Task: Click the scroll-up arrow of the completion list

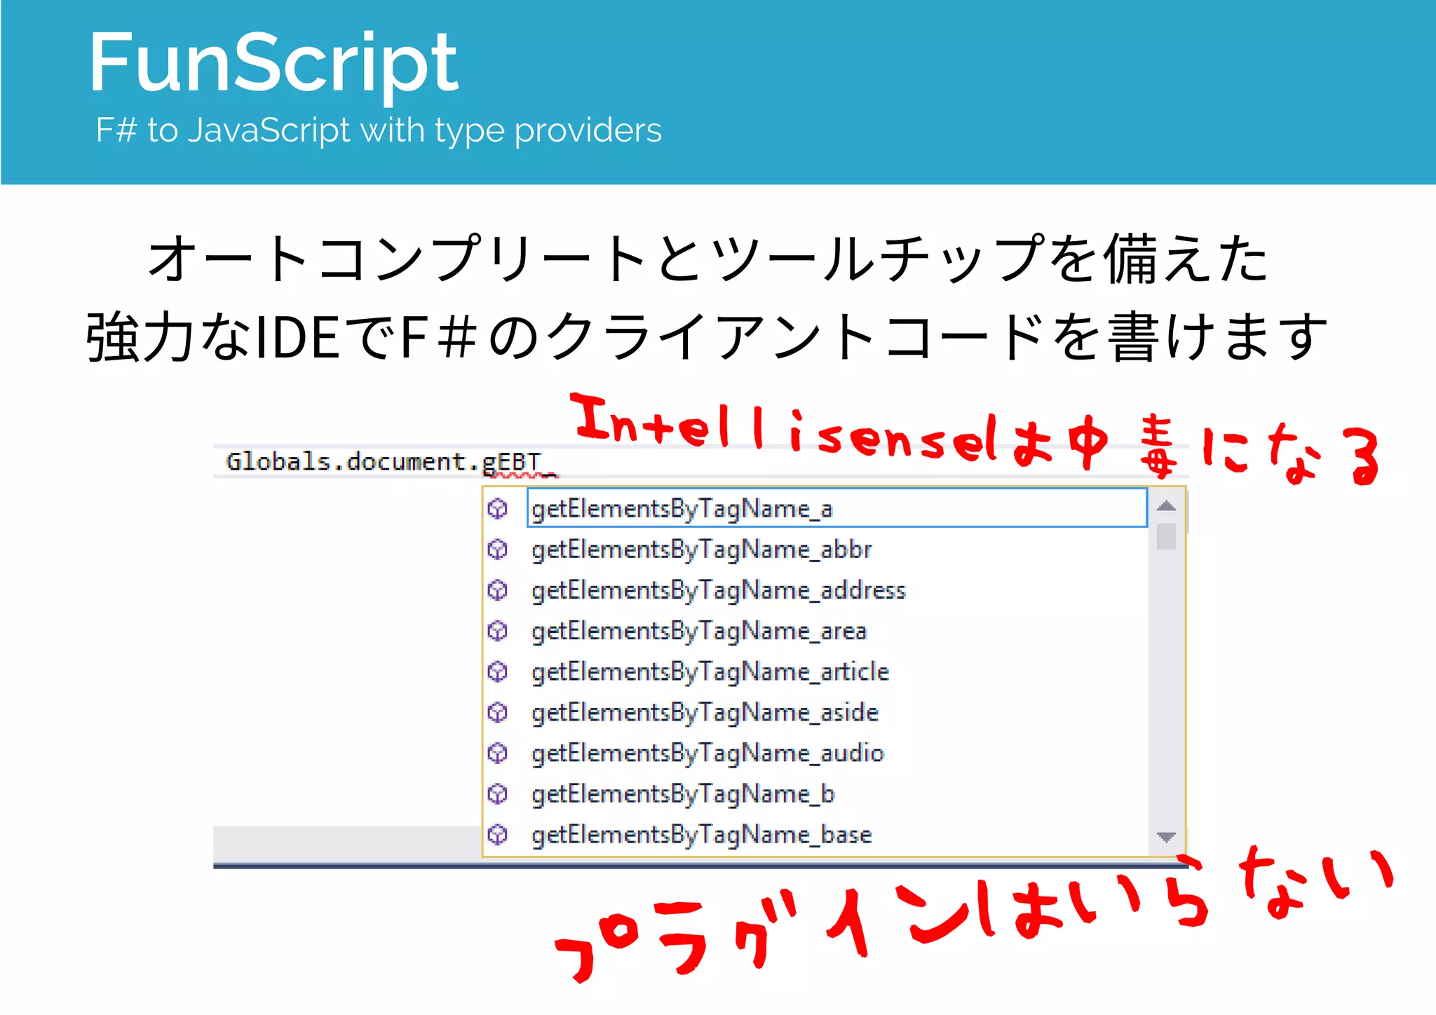Action: click(1166, 506)
